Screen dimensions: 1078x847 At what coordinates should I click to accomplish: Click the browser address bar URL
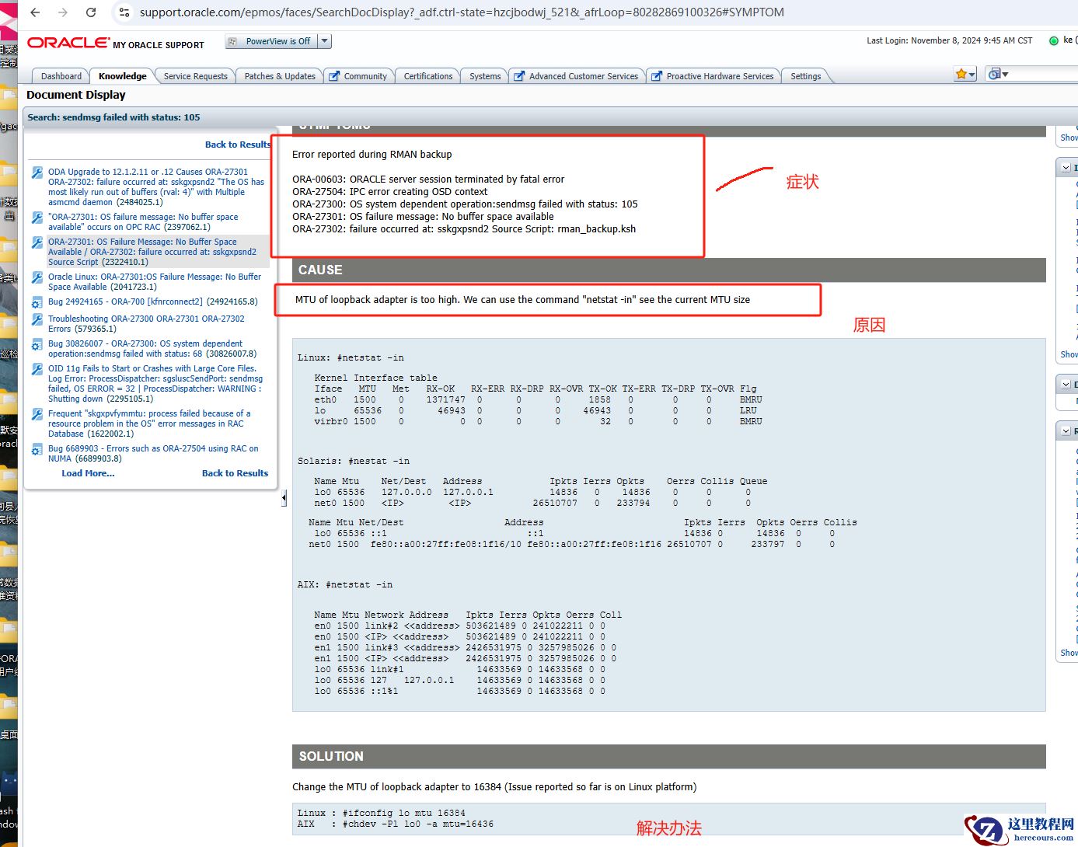pyautogui.click(x=462, y=12)
